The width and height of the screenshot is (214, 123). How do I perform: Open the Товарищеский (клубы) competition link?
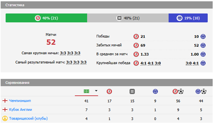(x=28, y=119)
